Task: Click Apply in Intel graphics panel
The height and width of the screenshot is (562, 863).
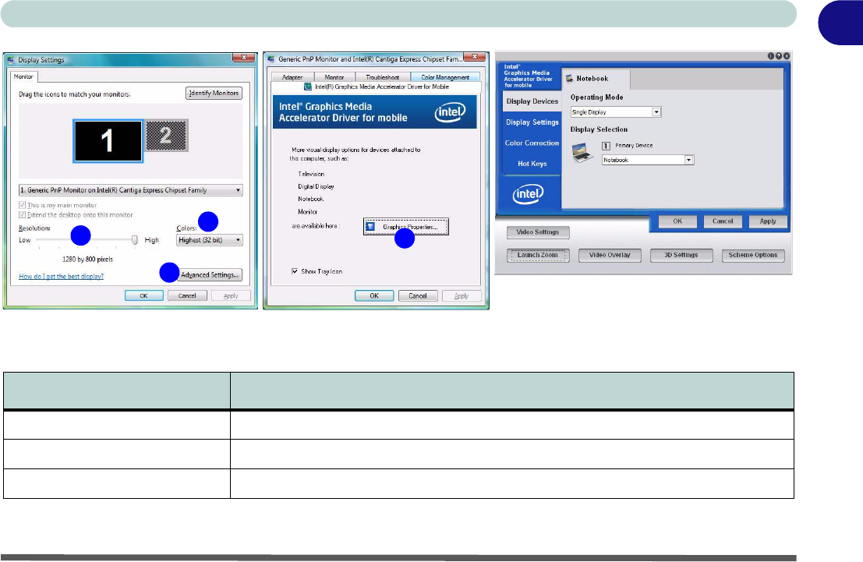Action: 768,221
